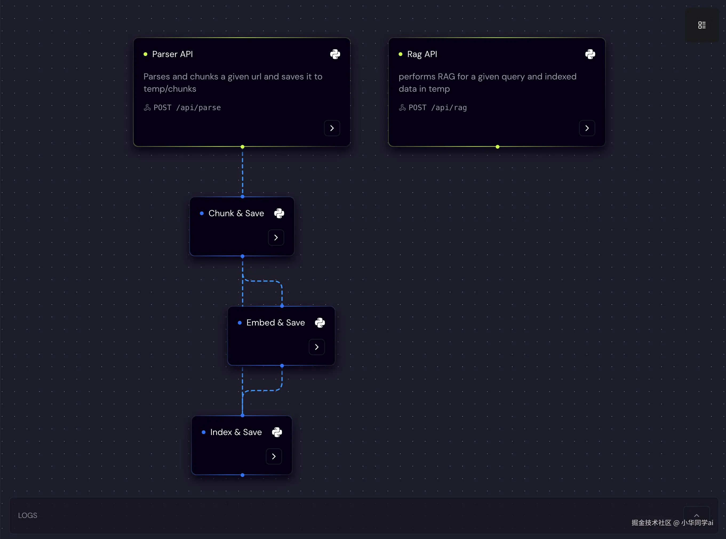This screenshot has width=726, height=539.
Task: Click the Python icon on Index & Save
Action: (277, 432)
